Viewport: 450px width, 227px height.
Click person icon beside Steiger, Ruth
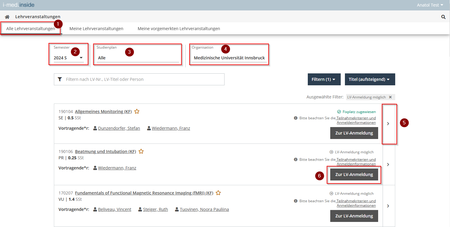coord(140,209)
